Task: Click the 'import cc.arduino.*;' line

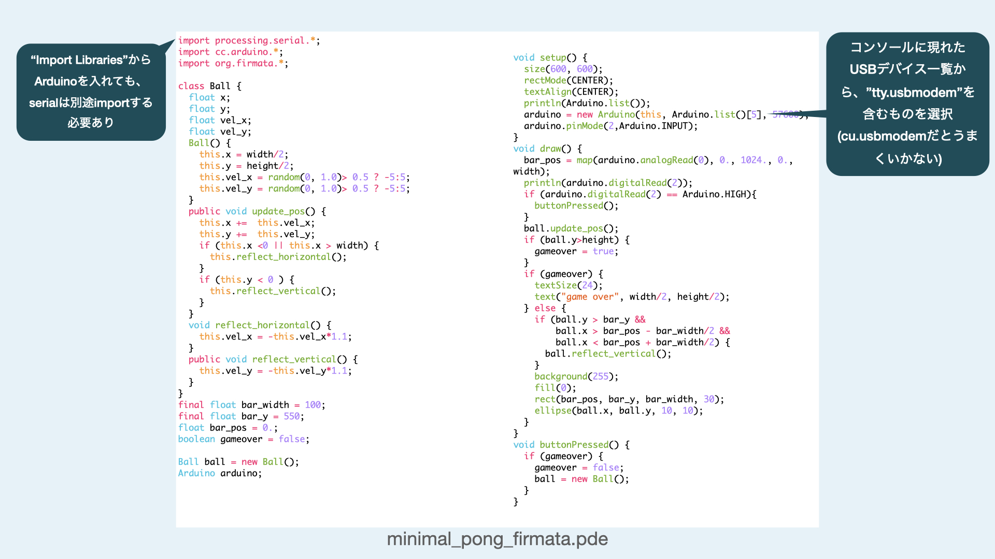Action: pyautogui.click(x=231, y=52)
